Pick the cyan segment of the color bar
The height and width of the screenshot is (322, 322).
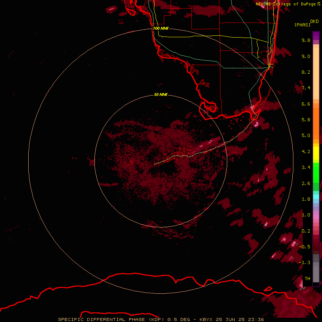click(x=316, y=197)
